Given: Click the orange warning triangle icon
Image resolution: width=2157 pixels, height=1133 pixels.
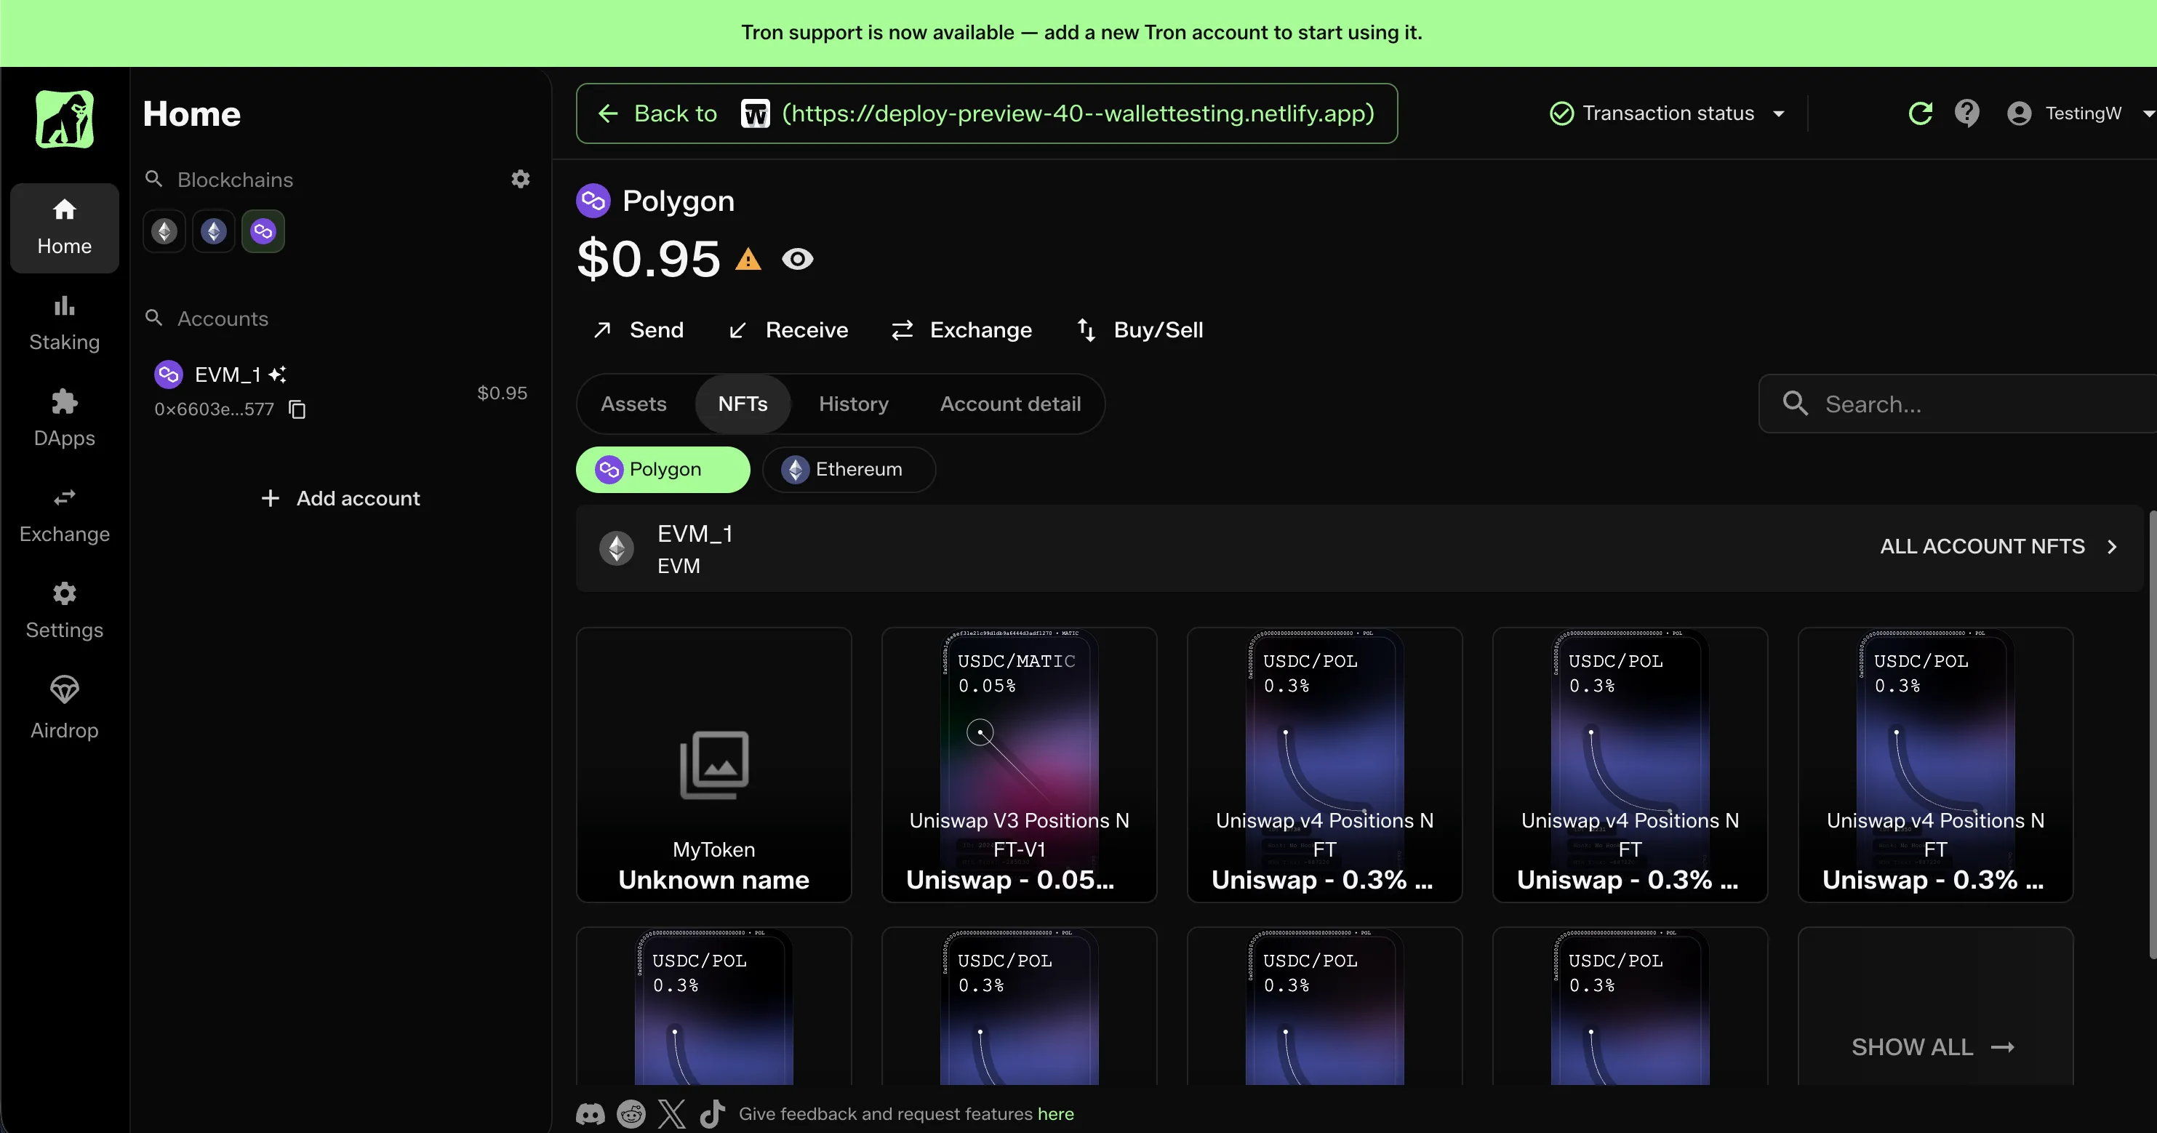Looking at the screenshot, I should click(x=748, y=260).
